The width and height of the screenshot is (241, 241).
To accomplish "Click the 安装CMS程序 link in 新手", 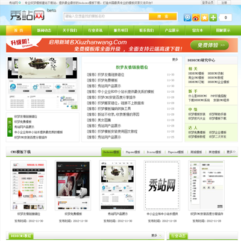I will click(x=221, y=100).
